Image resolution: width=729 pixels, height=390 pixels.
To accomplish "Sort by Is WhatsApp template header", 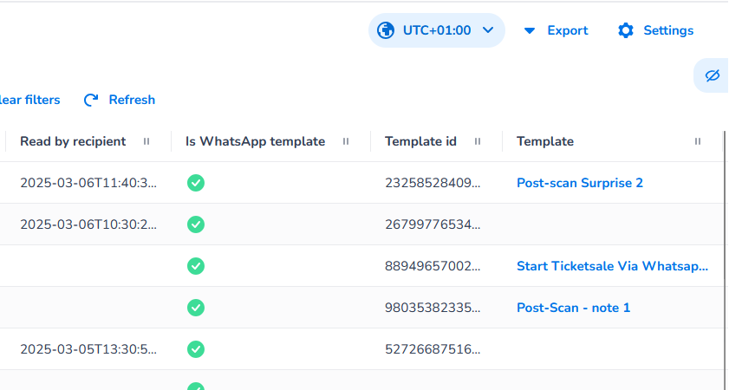I will [x=255, y=141].
